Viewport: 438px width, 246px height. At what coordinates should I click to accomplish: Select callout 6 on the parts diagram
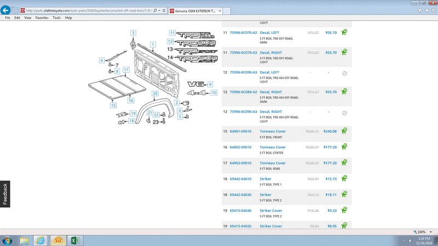click(102, 60)
